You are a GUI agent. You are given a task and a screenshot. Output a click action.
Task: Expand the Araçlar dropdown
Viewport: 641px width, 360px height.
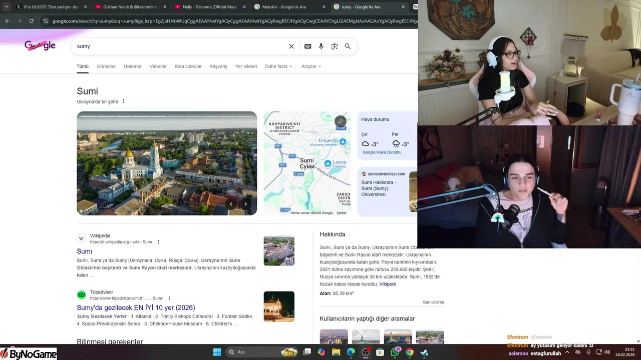311,66
